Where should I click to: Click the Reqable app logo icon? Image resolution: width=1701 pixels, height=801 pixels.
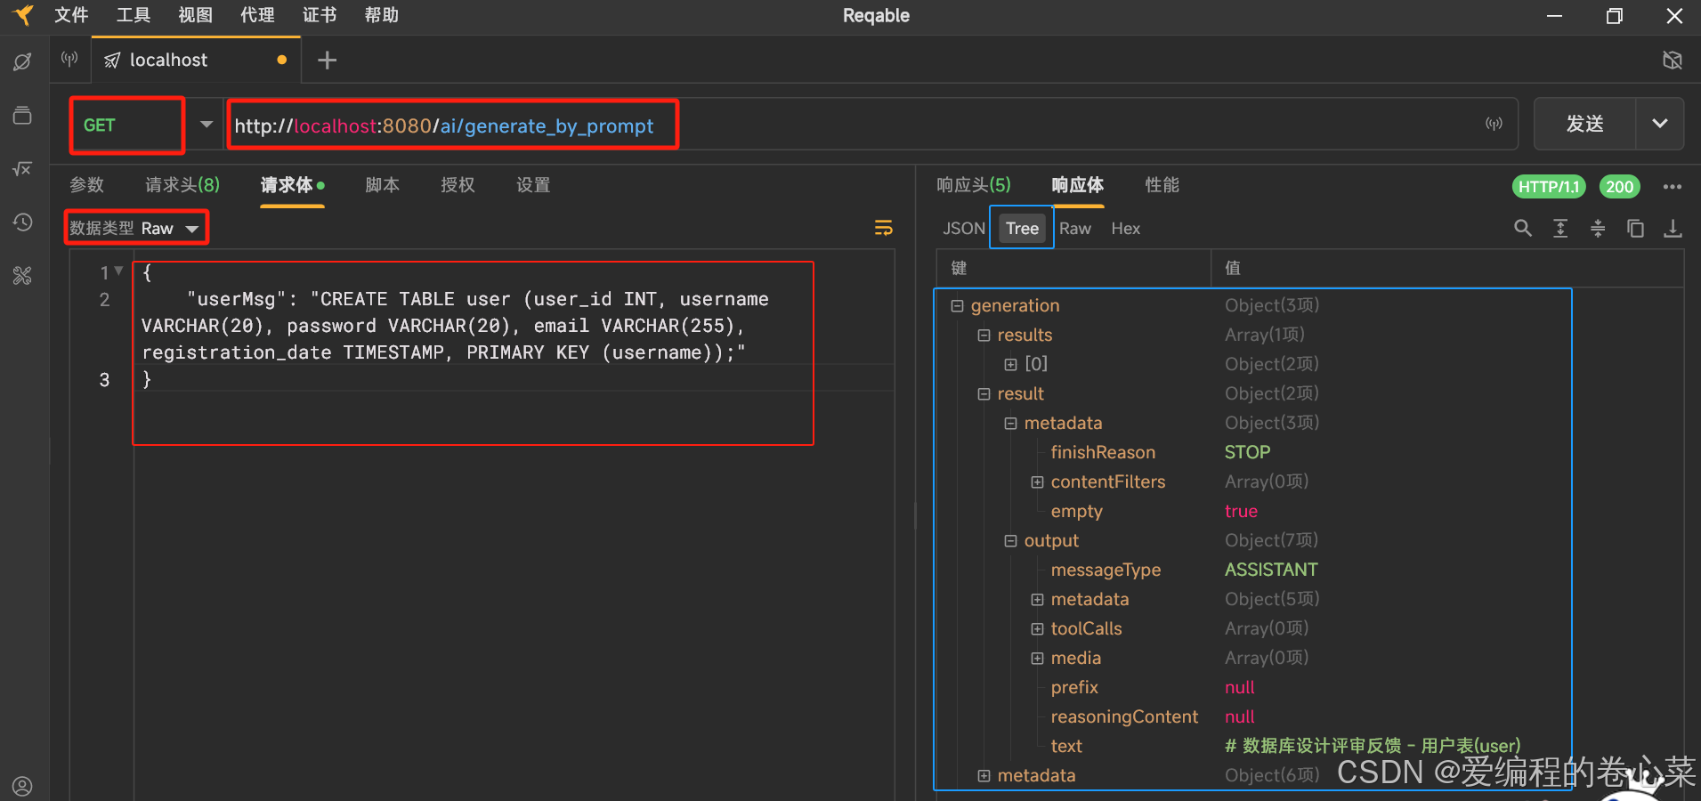(22, 15)
